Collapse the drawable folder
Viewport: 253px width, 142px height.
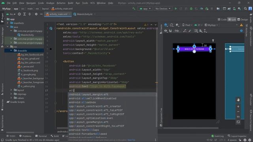click(x=11, y=50)
